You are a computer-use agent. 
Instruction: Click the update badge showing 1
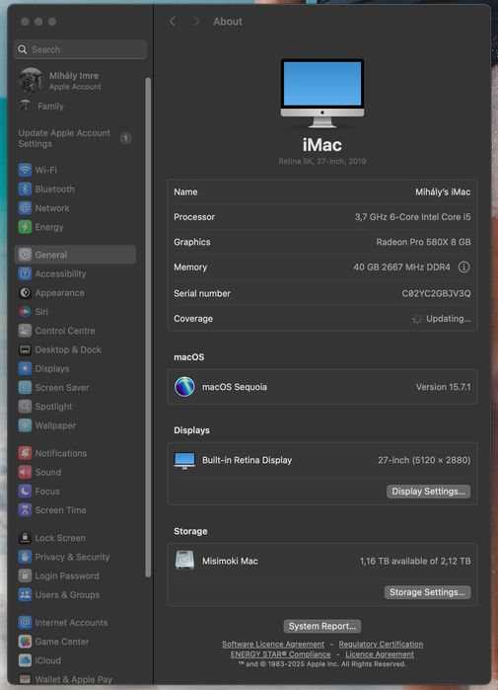[125, 138]
